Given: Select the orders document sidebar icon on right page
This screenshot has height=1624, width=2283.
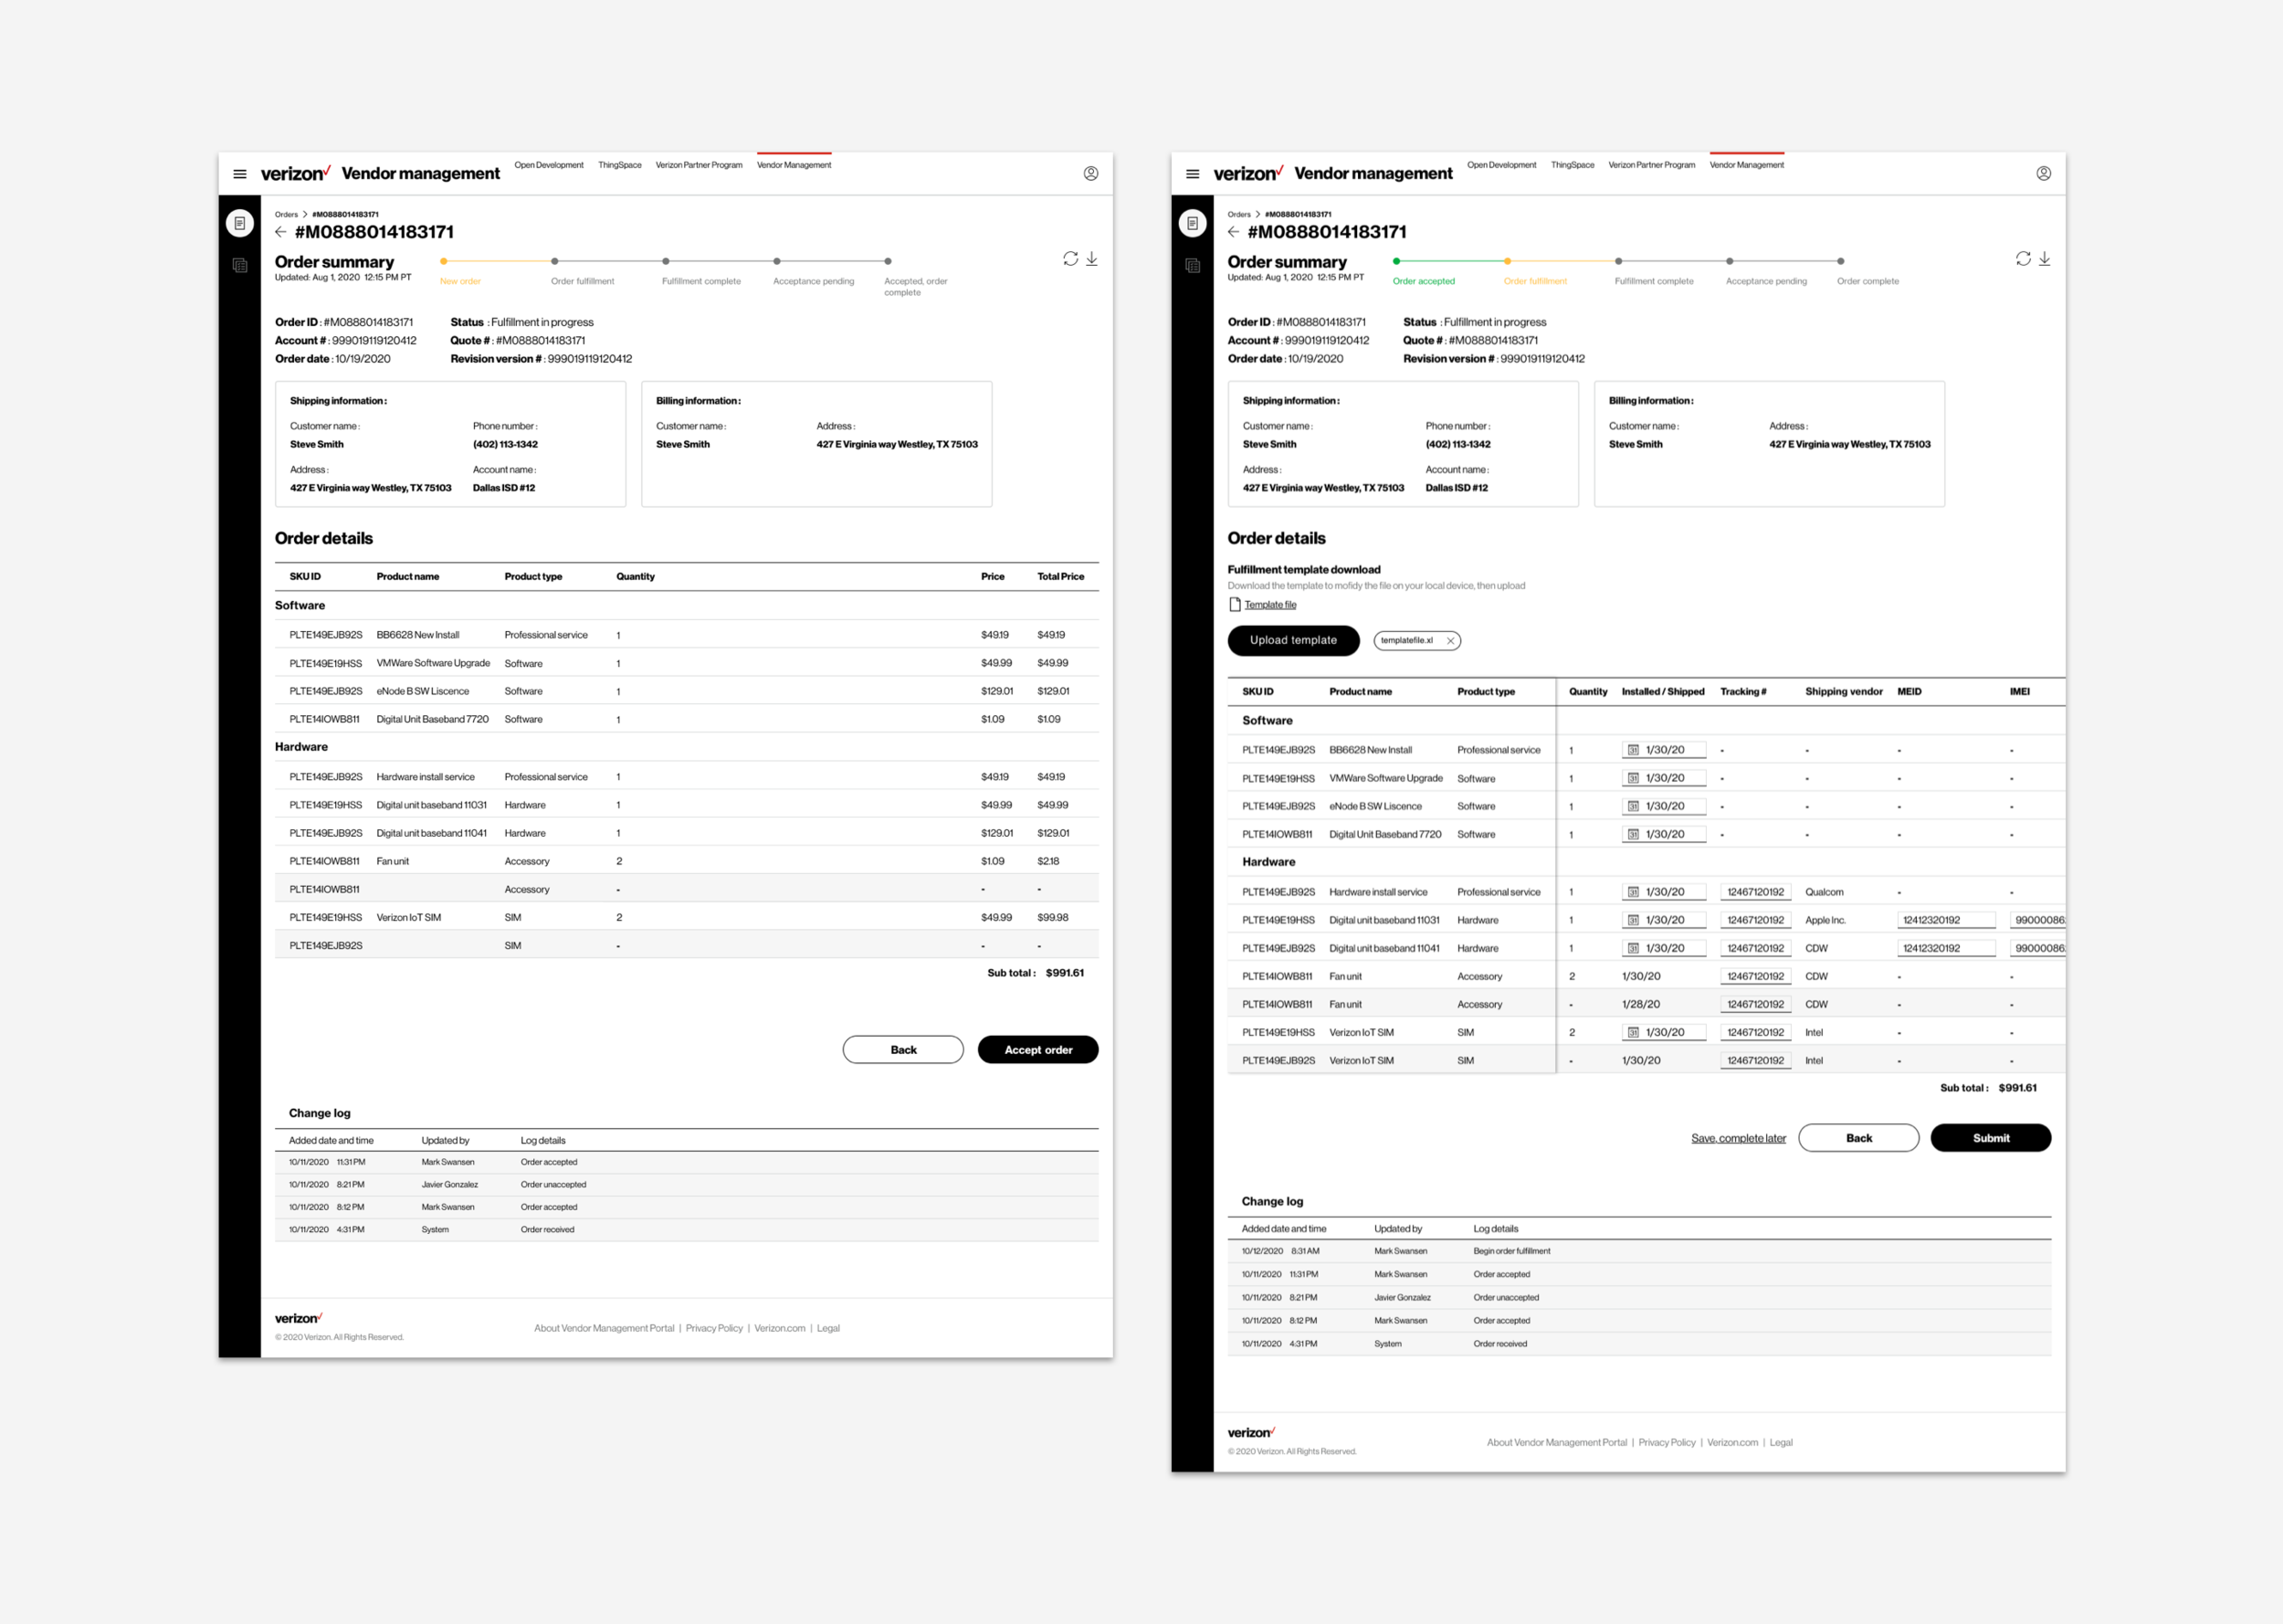Looking at the screenshot, I should click(x=1193, y=223).
